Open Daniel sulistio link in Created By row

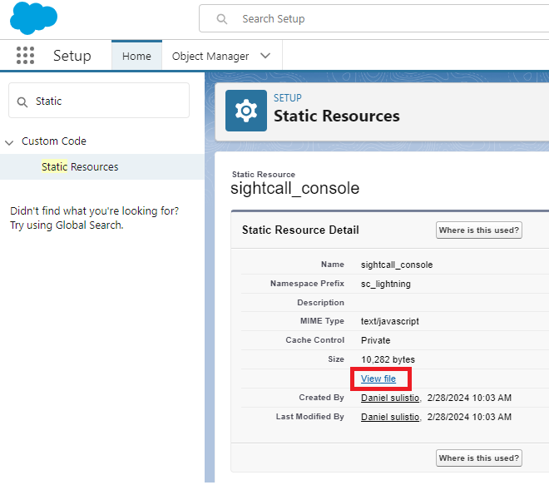(390, 398)
